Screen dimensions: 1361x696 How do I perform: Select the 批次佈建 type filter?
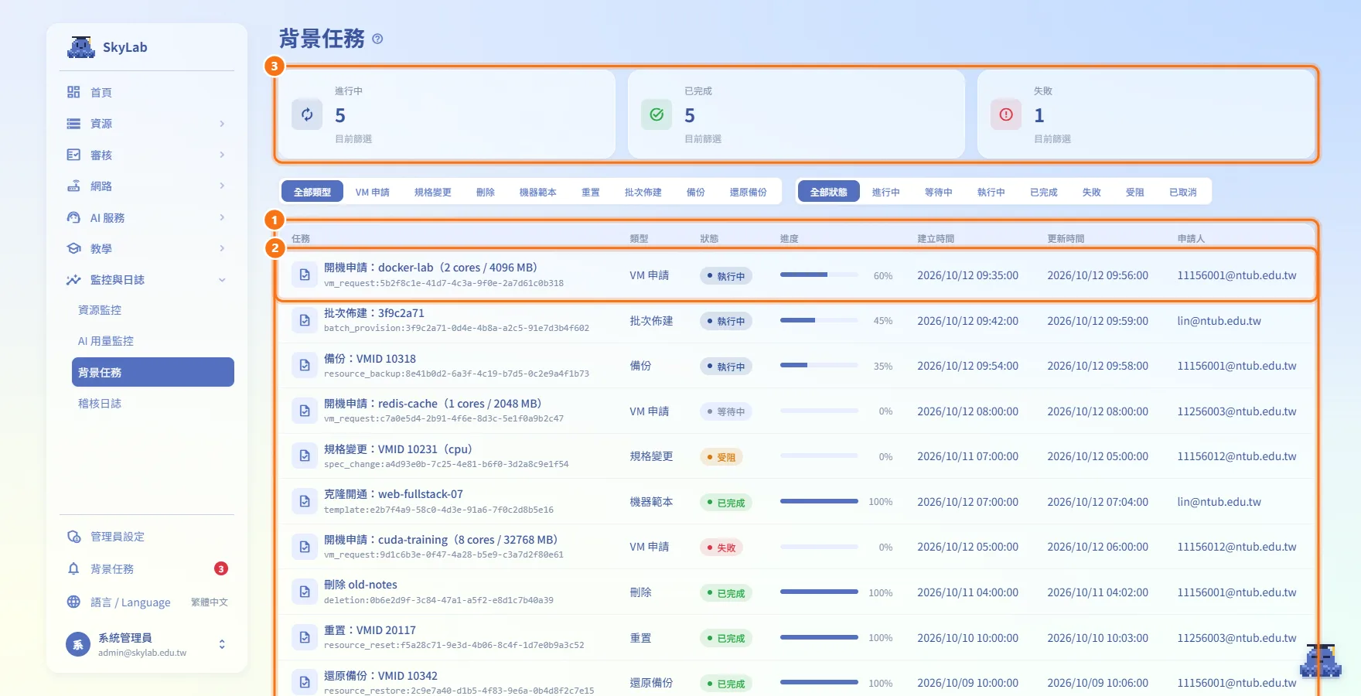(643, 192)
